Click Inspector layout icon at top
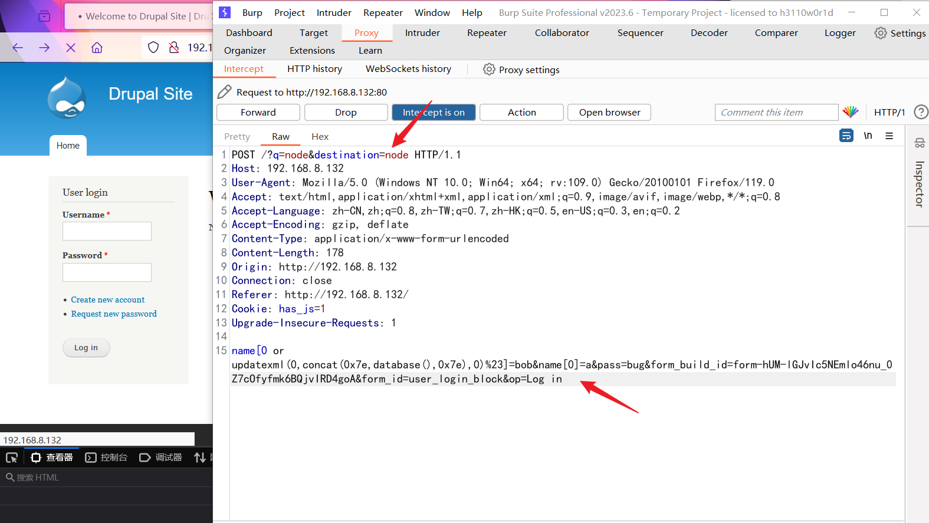The height and width of the screenshot is (523, 929). (x=920, y=143)
